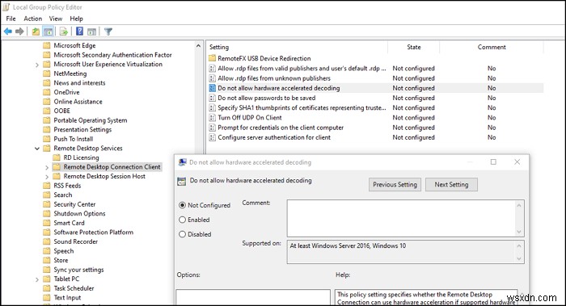Toggle the Show/Hide Console Tree toolbar icon
Viewport: 566px width, 306px height.
point(48,31)
